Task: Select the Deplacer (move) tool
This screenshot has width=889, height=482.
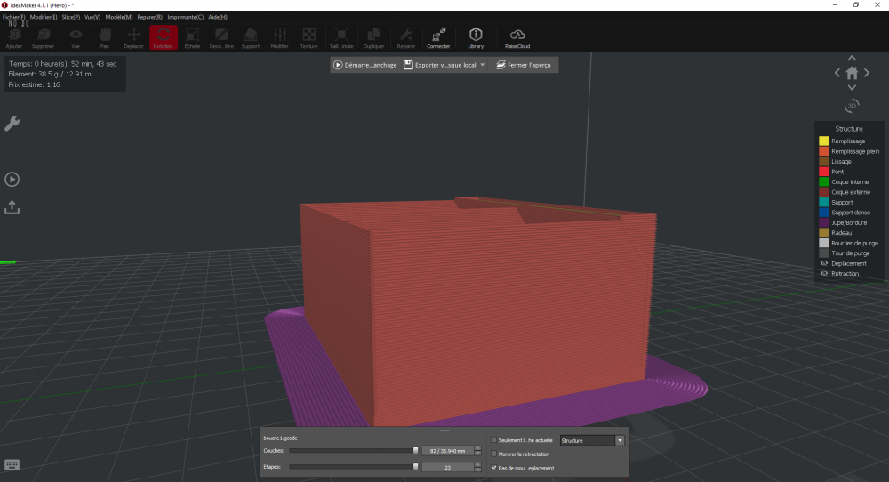Action: 134,38
